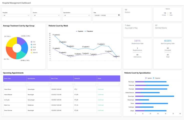Toggle the yellow Above 55 legend marker
This screenshot has height=120, width=184.
(31, 52)
